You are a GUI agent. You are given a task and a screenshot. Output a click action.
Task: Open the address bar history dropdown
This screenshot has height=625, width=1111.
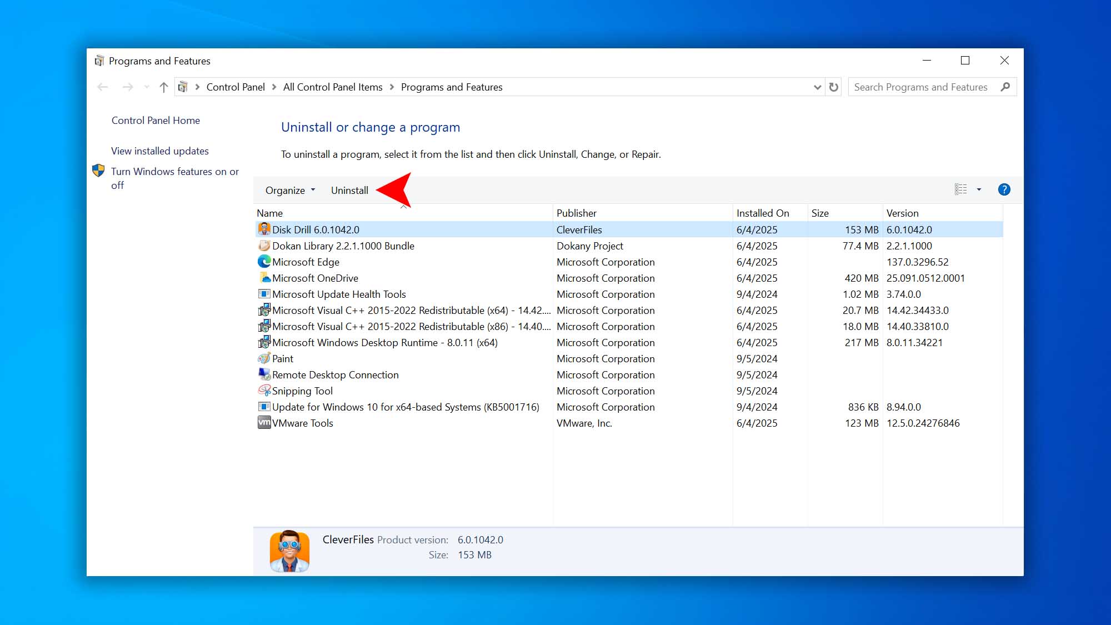817,87
